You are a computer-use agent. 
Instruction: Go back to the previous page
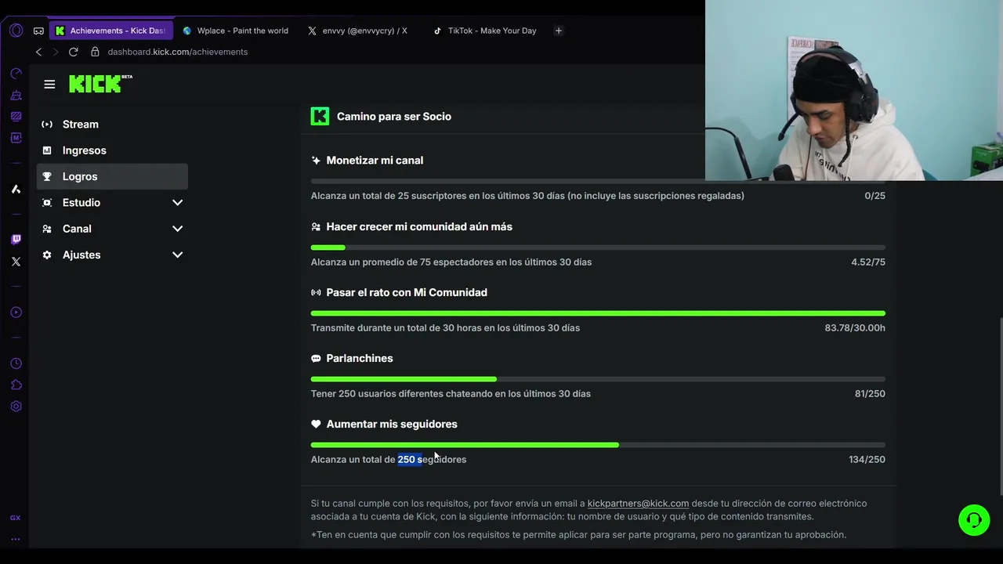pos(38,52)
